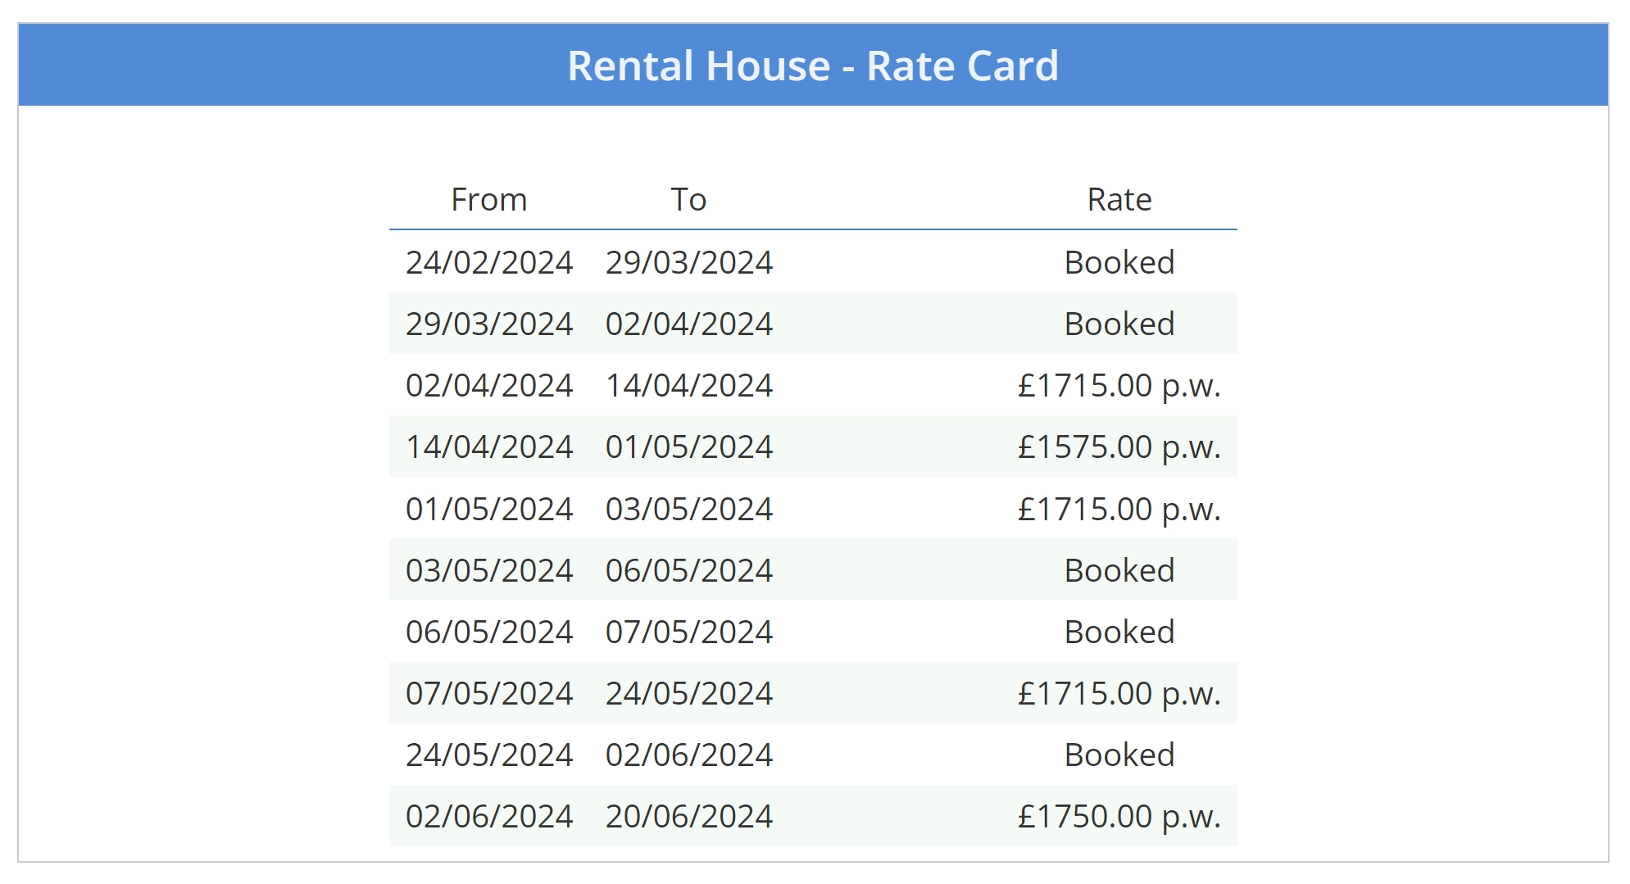Click the 24/05/2024 from date

[x=489, y=755]
